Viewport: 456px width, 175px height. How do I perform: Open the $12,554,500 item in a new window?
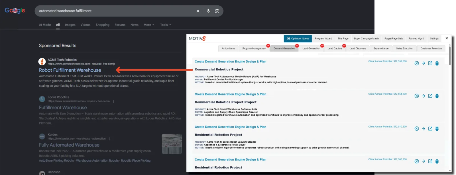tap(430, 96)
